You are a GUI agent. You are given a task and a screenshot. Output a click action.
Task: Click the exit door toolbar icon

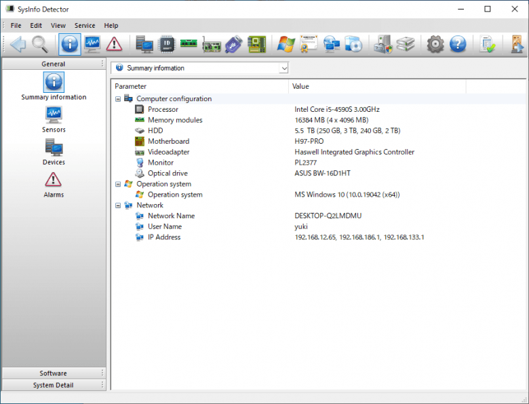tap(517, 44)
